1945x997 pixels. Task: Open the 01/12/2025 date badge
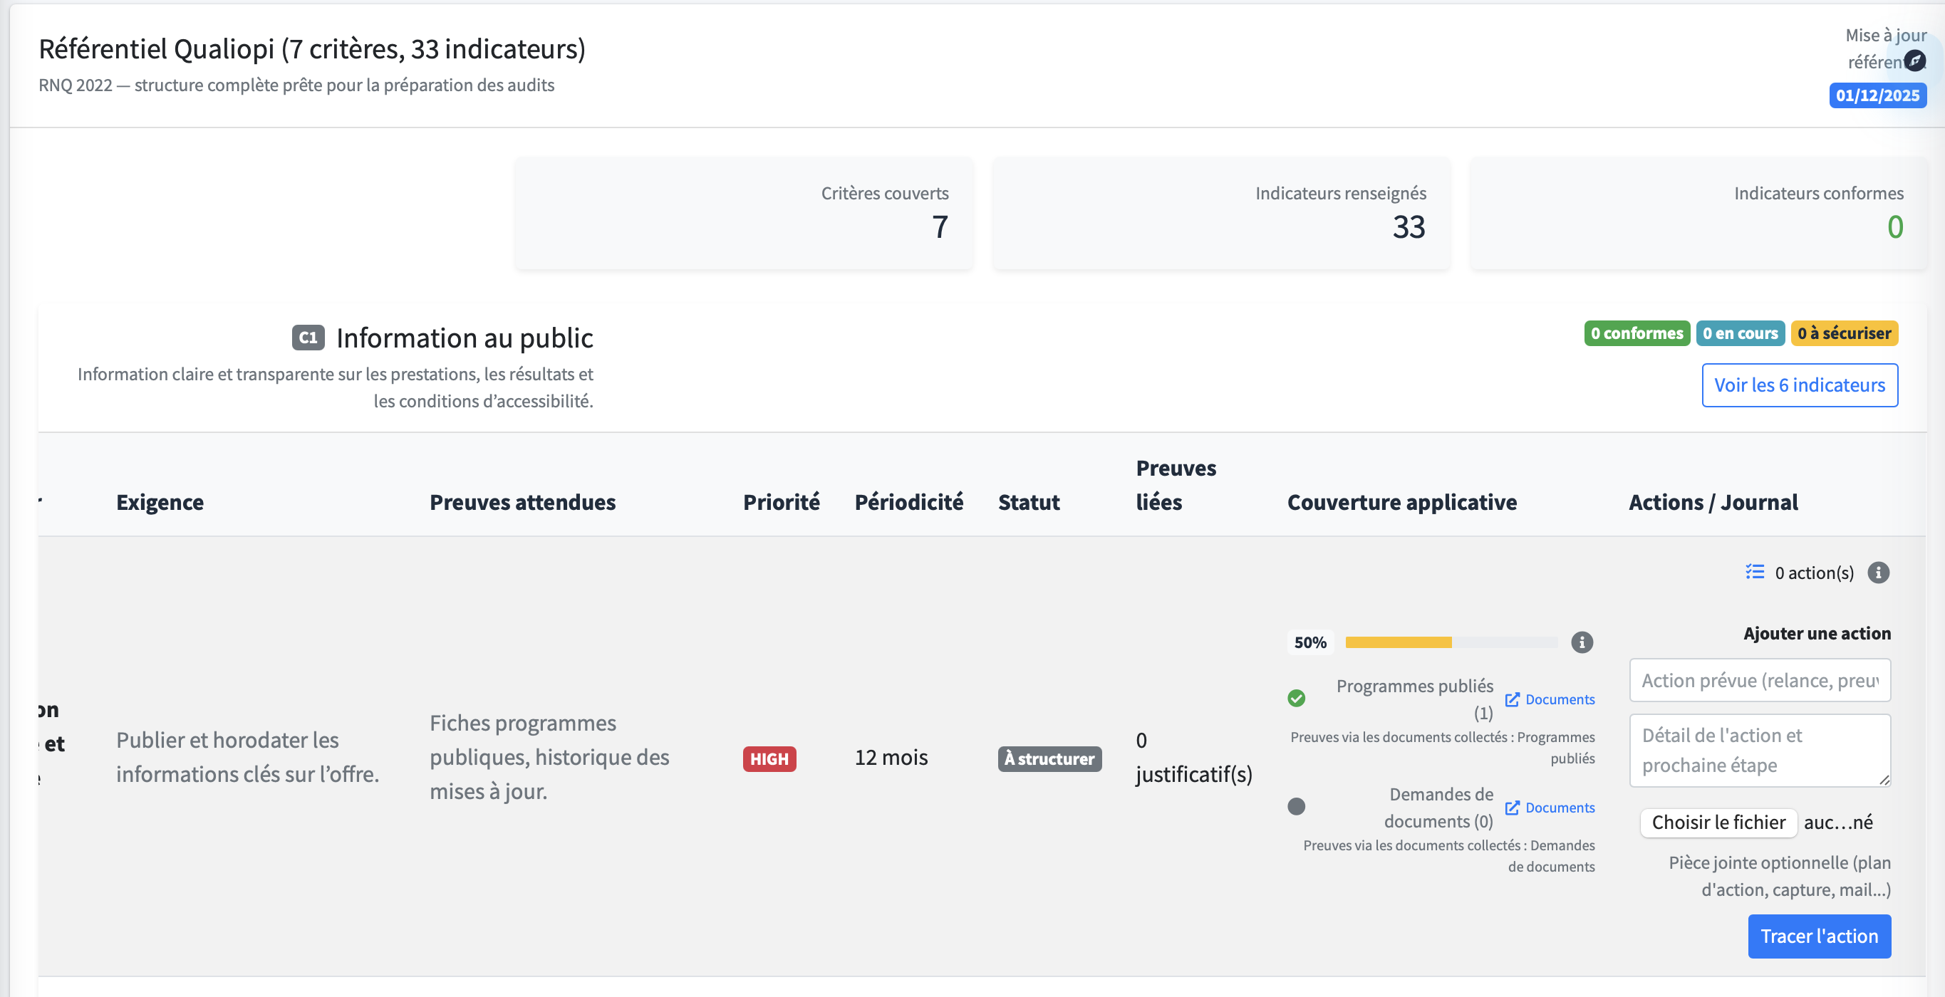click(1878, 95)
